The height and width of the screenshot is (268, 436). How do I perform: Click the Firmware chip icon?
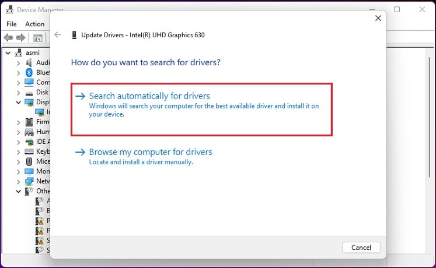pos(29,122)
